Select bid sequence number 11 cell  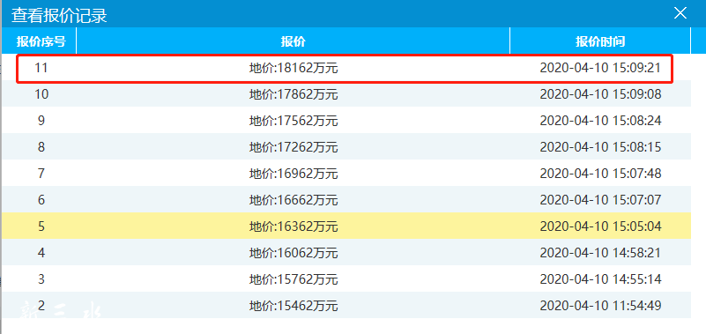point(41,68)
